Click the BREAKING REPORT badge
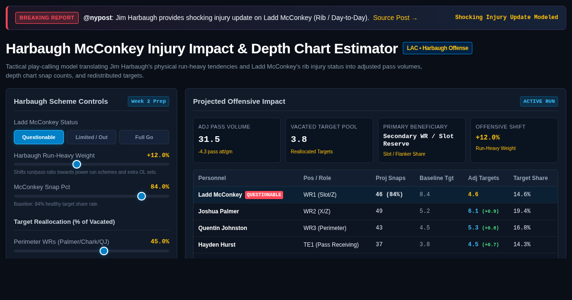572x300 pixels. (x=47, y=18)
